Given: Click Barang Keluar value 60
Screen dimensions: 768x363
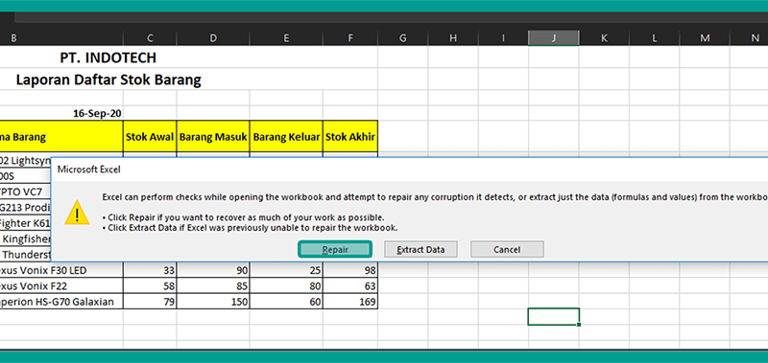Looking at the screenshot, I should click(286, 302).
